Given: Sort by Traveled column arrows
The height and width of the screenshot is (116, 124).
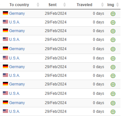Looking at the screenshot, I should tap(102, 5).
